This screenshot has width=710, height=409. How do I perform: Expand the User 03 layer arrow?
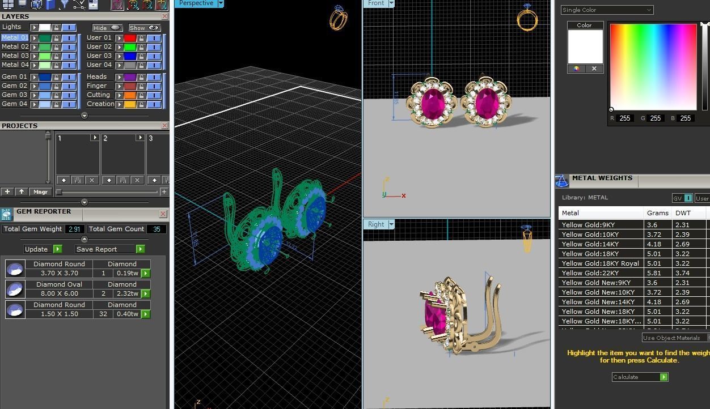[119, 56]
